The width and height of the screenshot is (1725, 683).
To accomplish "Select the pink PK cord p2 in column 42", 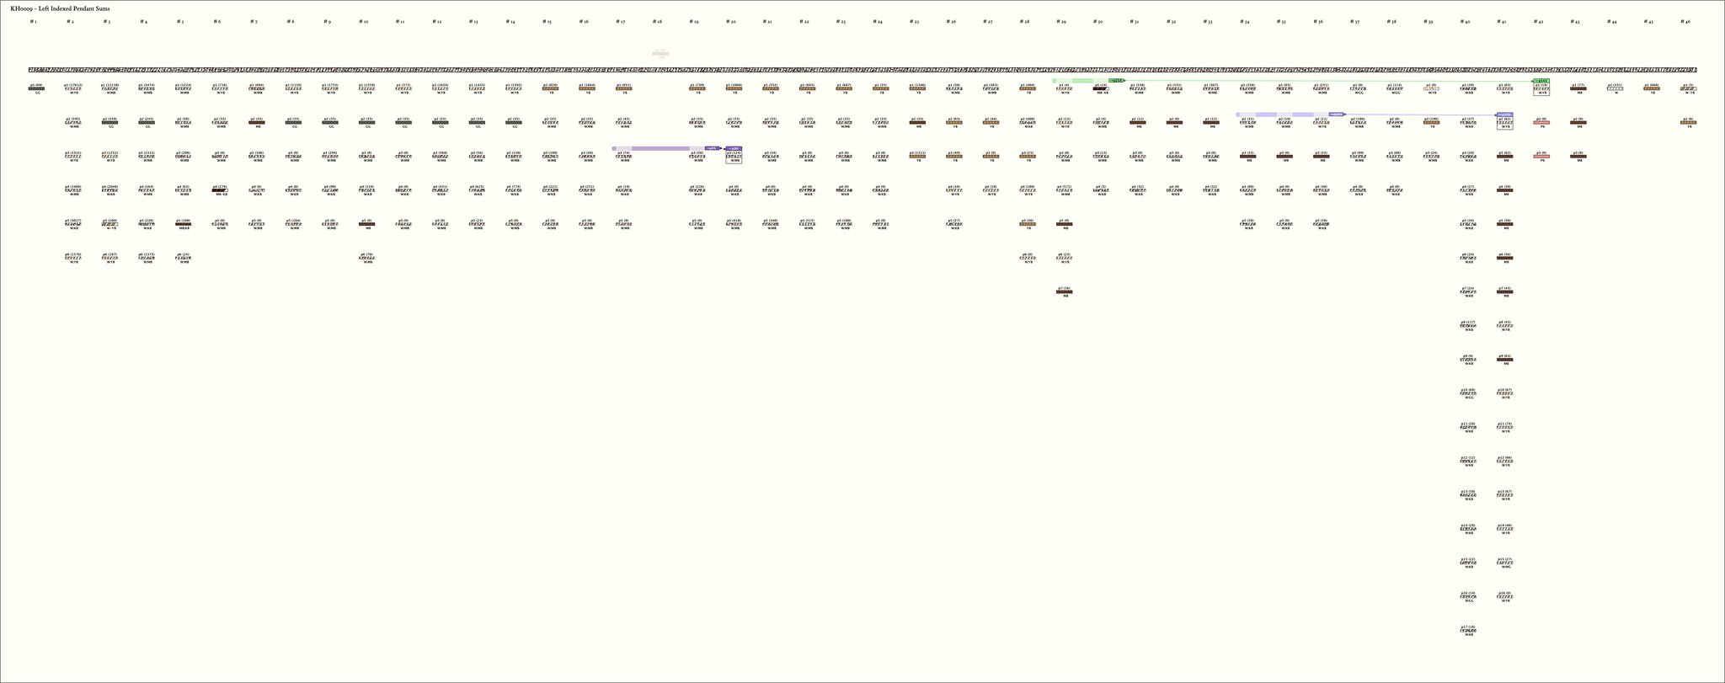I will [x=1541, y=122].
